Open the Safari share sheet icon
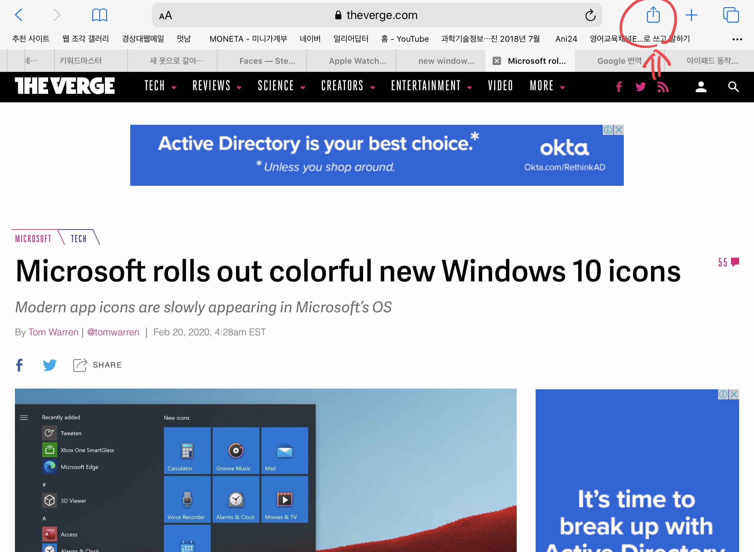 coord(653,15)
